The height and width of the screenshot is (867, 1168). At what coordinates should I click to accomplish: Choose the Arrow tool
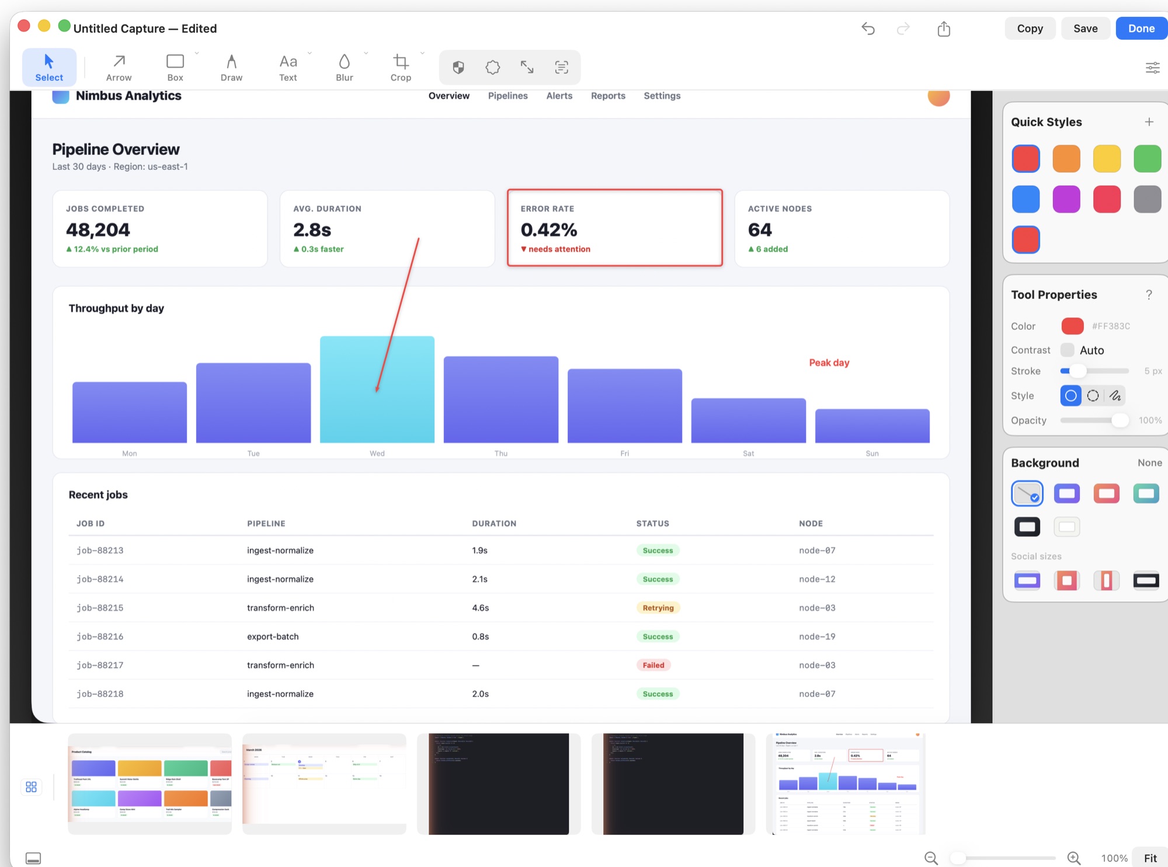click(119, 68)
